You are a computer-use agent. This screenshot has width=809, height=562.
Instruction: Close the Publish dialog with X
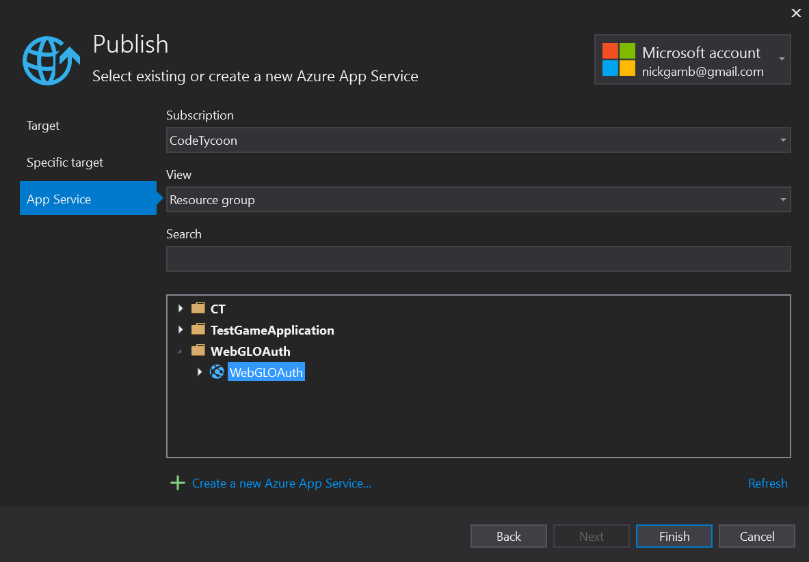coord(795,13)
